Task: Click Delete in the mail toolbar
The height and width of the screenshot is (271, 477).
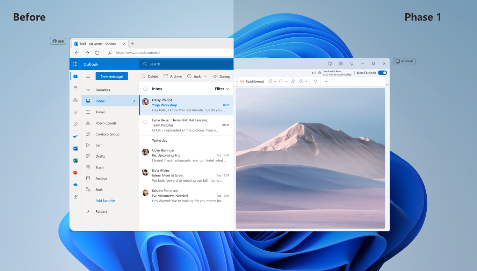Action: pos(150,76)
